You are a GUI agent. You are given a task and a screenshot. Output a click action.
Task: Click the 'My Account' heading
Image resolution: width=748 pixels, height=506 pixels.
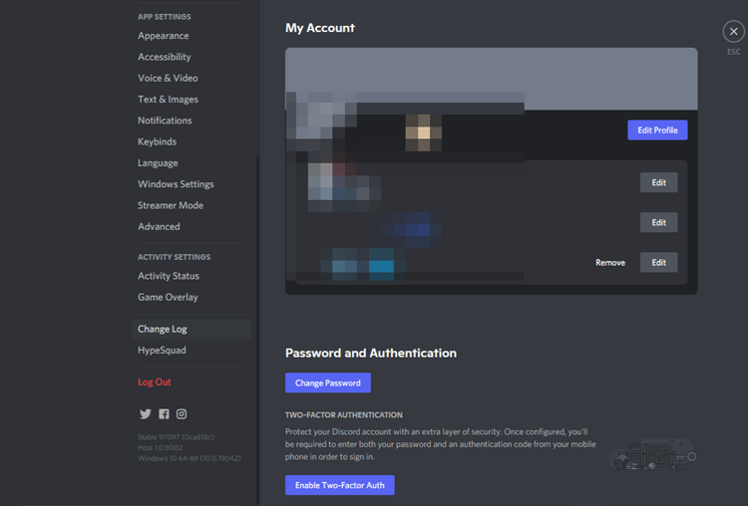(x=320, y=28)
